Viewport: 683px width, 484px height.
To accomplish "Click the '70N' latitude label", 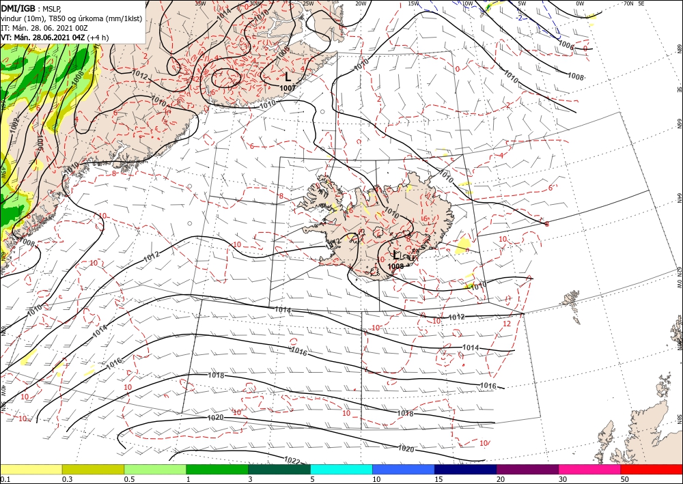I will point(628,3).
